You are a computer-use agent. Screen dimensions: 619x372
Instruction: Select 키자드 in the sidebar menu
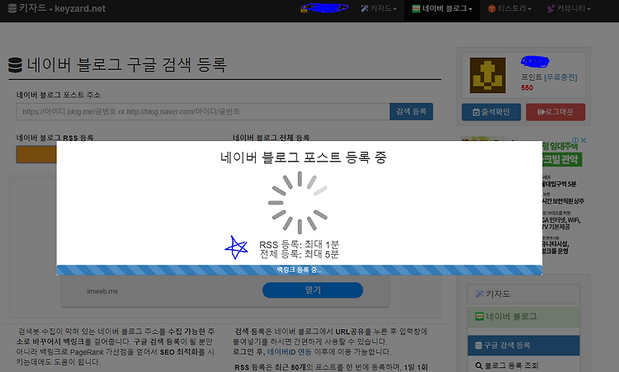coord(523,294)
